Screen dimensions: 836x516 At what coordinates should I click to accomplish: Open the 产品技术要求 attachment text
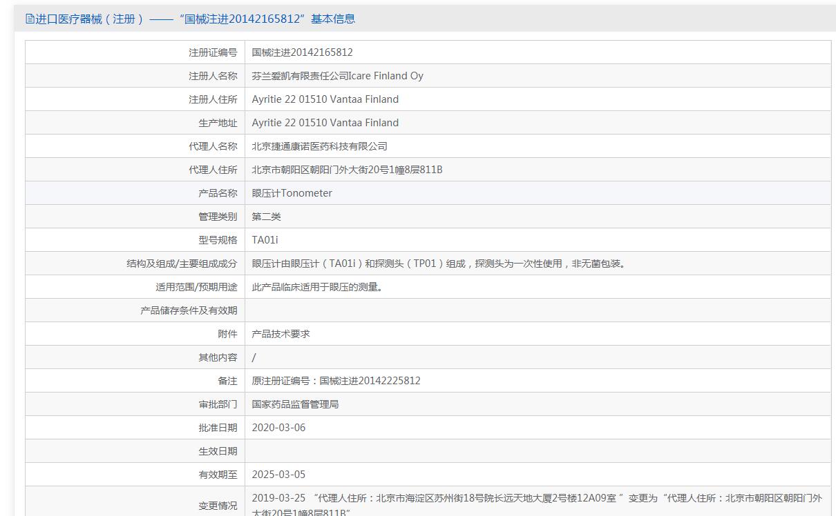click(281, 334)
